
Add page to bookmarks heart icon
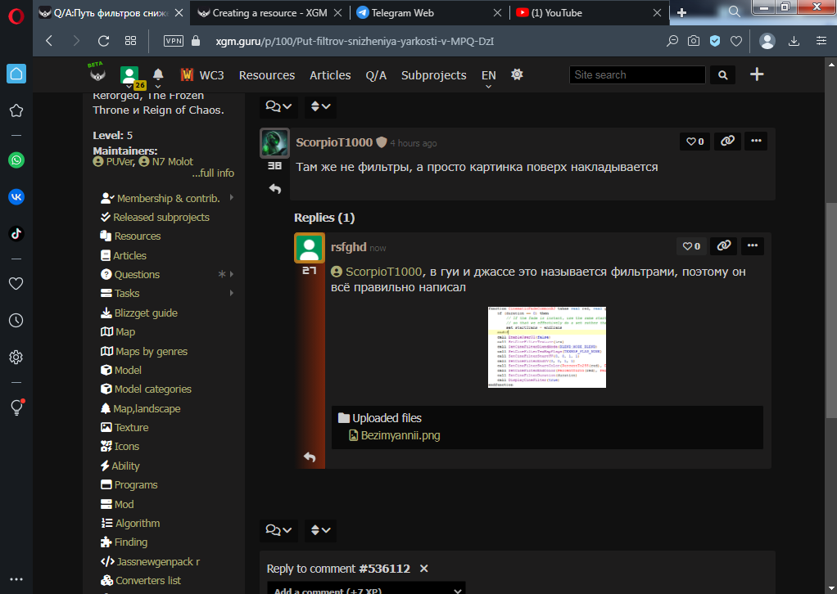(736, 41)
